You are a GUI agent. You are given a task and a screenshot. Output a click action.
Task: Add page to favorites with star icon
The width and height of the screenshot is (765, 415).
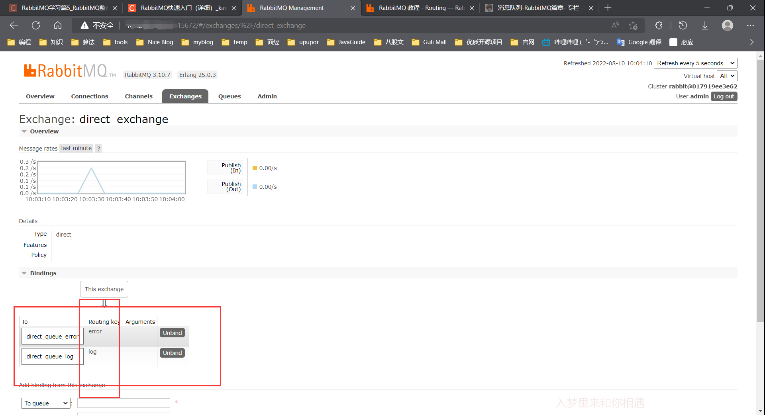(x=633, y=25)
